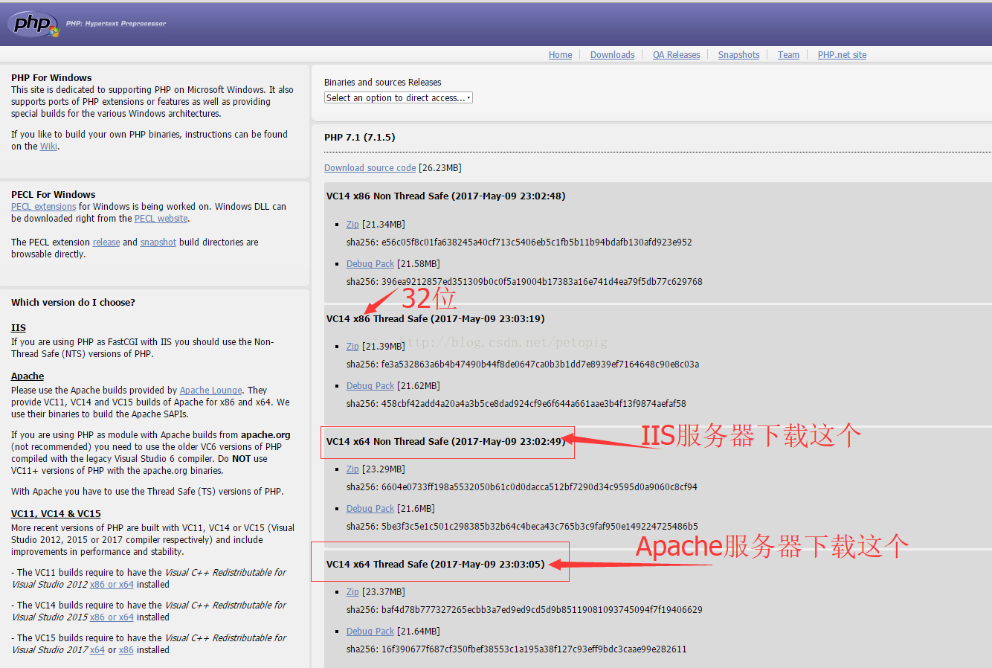Click the 'PHP For Windows' heading

(51, 78)
